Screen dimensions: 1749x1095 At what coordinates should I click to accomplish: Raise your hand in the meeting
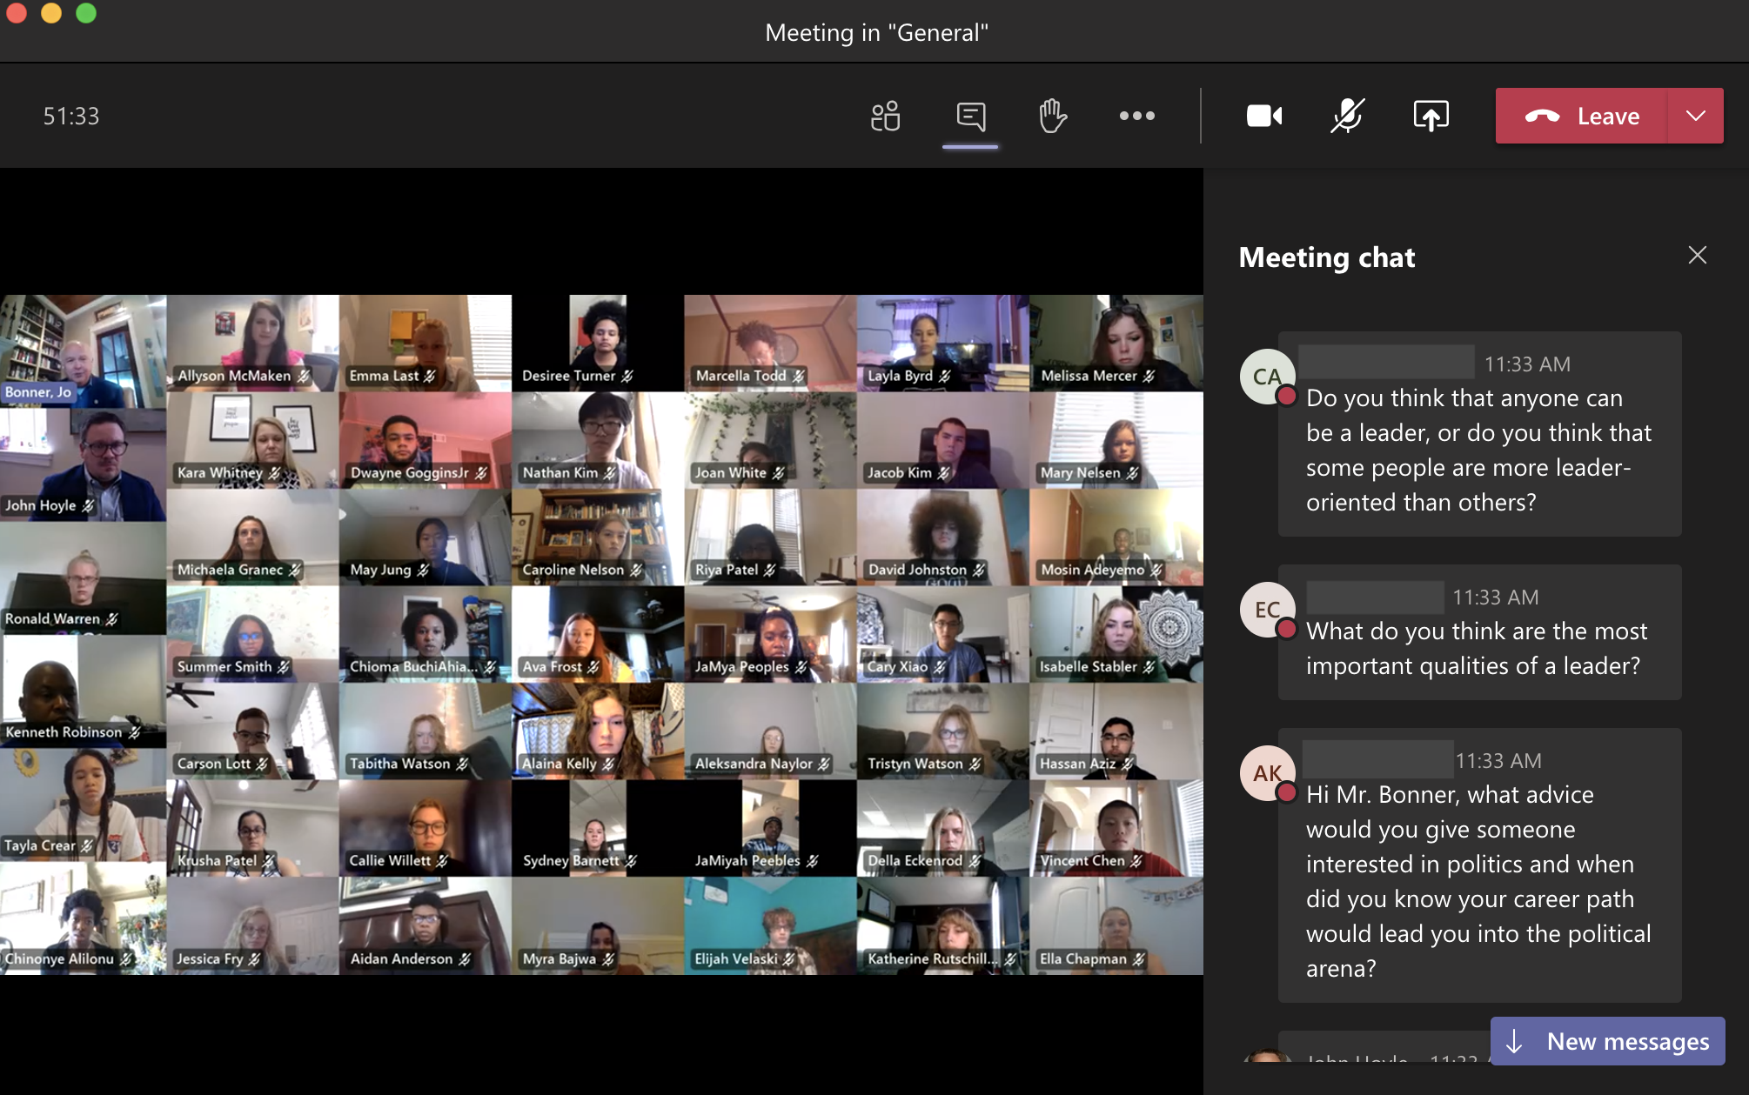[1053, 116]
